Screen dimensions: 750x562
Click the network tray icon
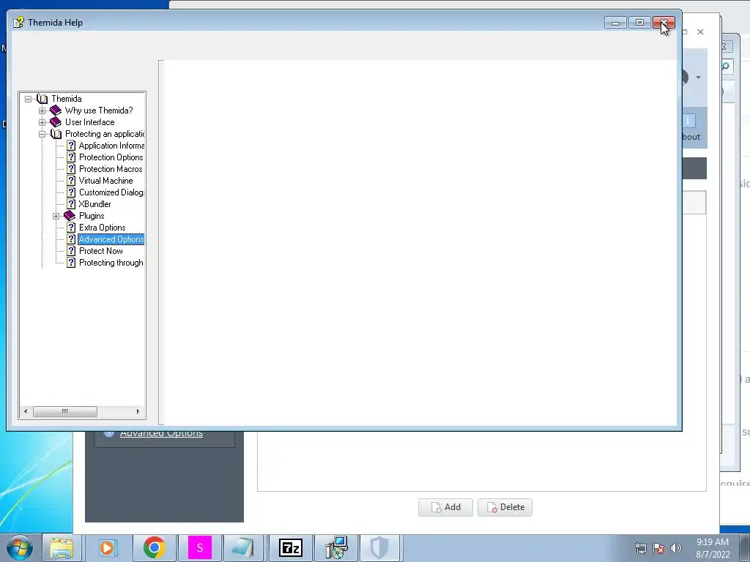pyautogui.click(x=641, y=548)
